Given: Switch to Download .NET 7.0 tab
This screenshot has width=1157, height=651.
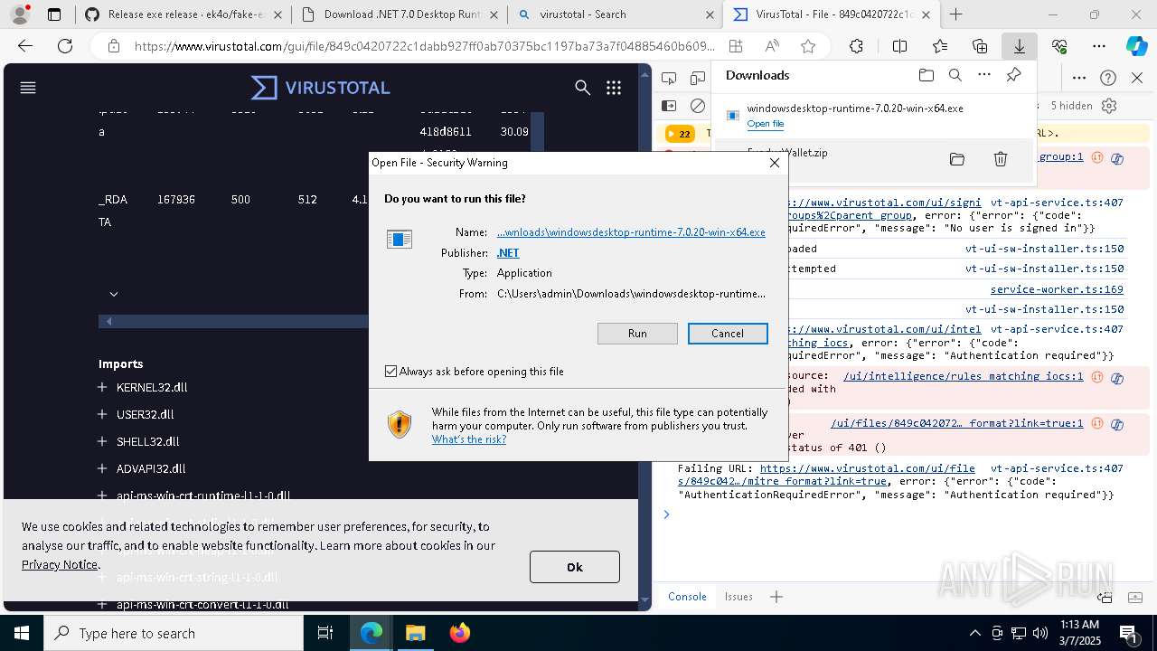Looking at the screenshot, I should pyautogui.click(x=398, y=14).
